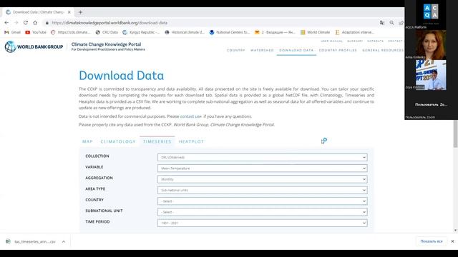Click the Показать все button
The height and width of the screenshot is (257, 458).
432,241
